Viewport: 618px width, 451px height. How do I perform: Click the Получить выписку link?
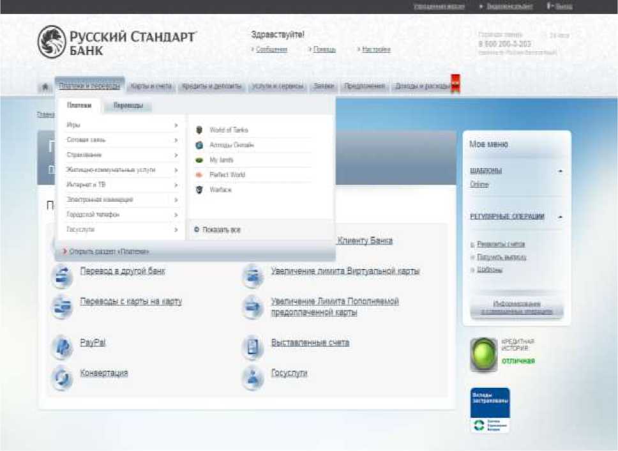(x=502, y=257)
